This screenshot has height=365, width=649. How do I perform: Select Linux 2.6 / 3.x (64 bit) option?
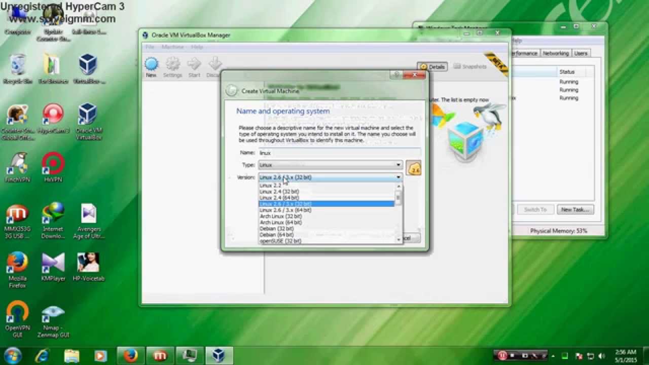326,210
